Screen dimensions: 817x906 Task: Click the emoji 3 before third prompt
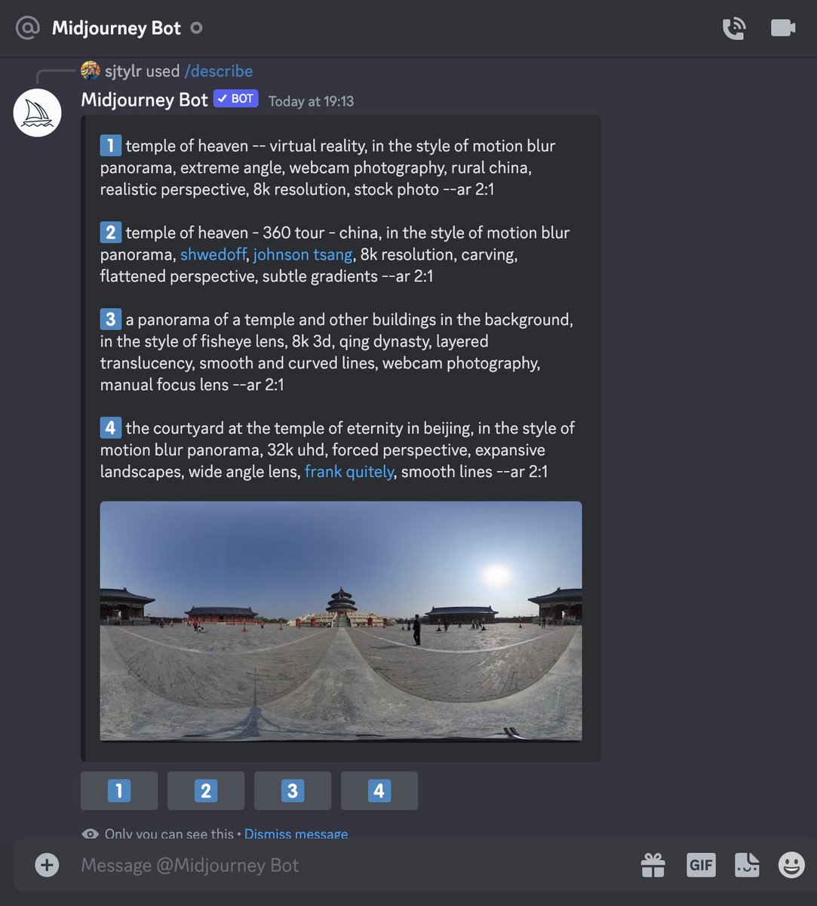tap(110, 319)
